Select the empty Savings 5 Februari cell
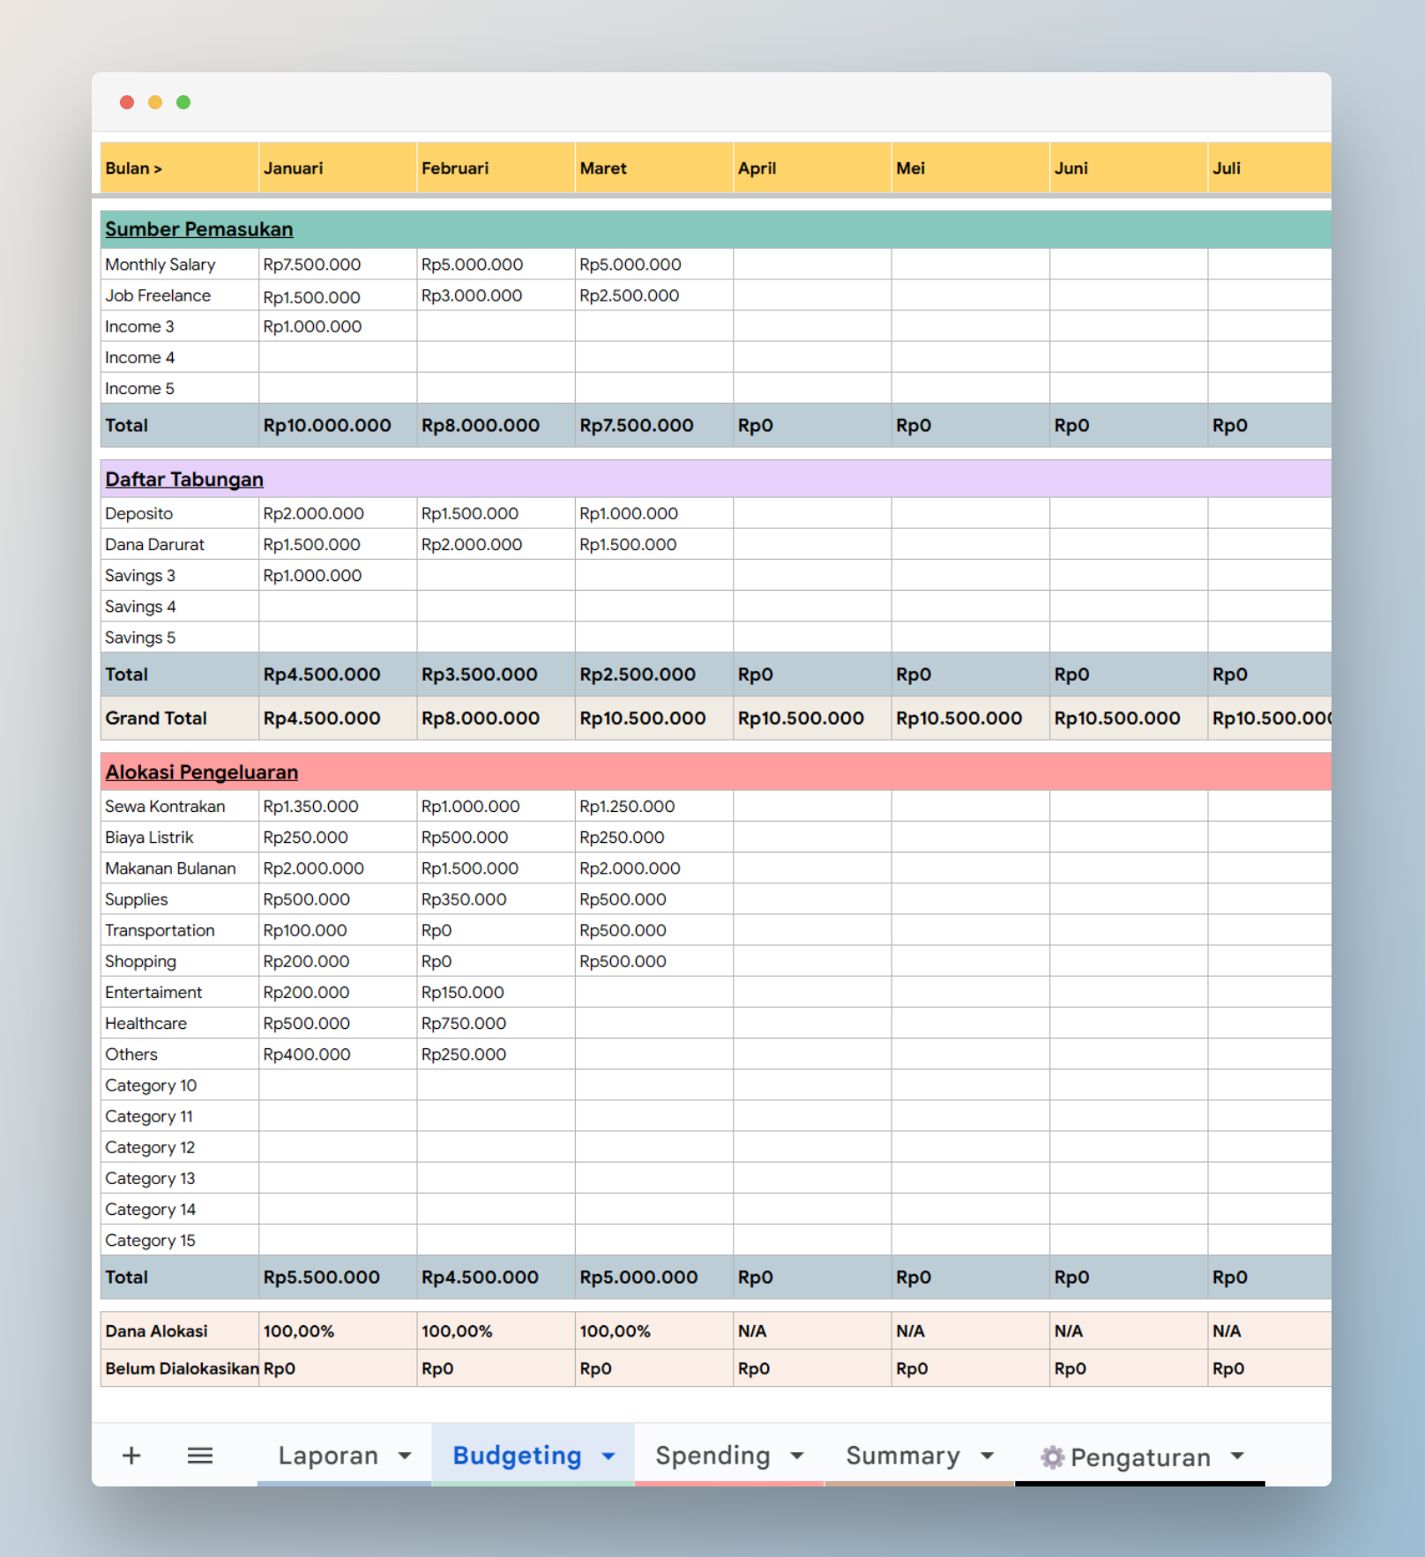The height and width of the screenshot is (1557, 1425). click(496, 637)
